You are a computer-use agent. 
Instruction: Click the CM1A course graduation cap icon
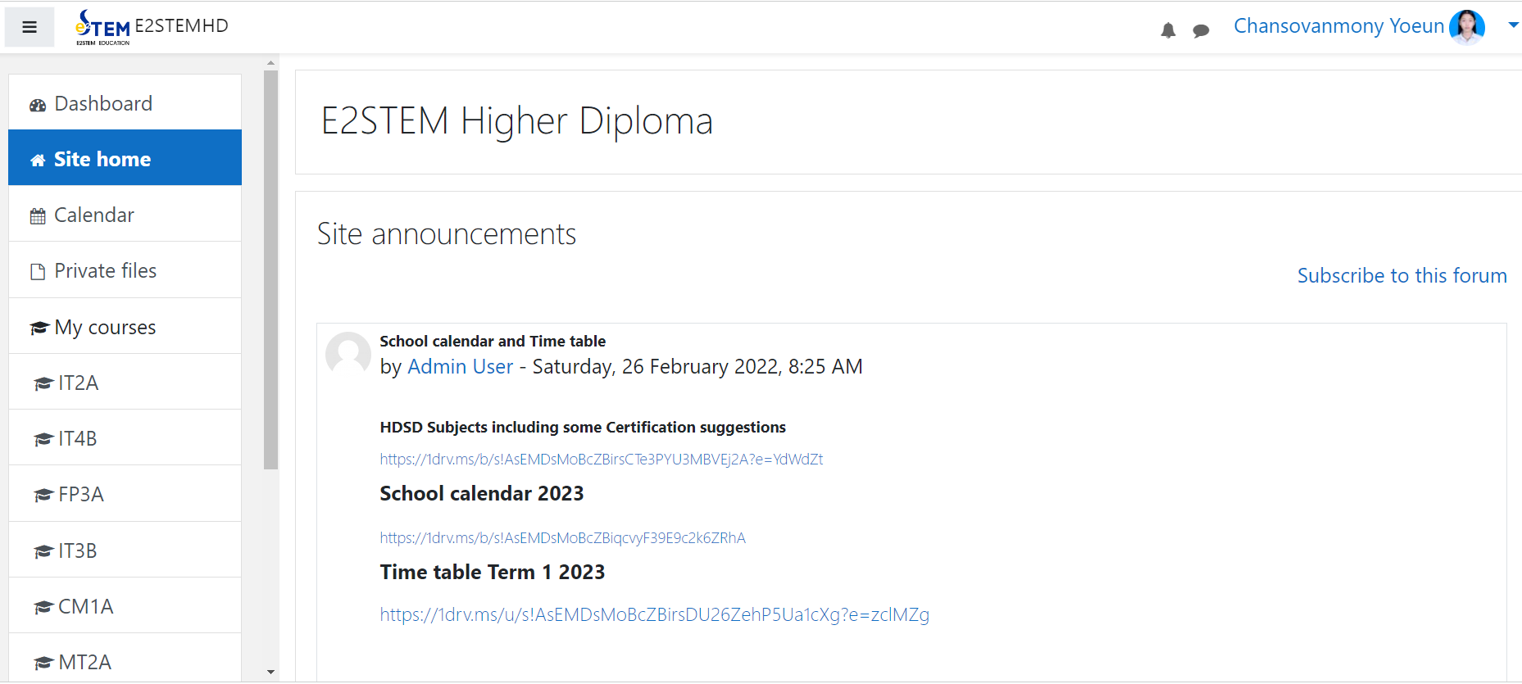[43, 607]
